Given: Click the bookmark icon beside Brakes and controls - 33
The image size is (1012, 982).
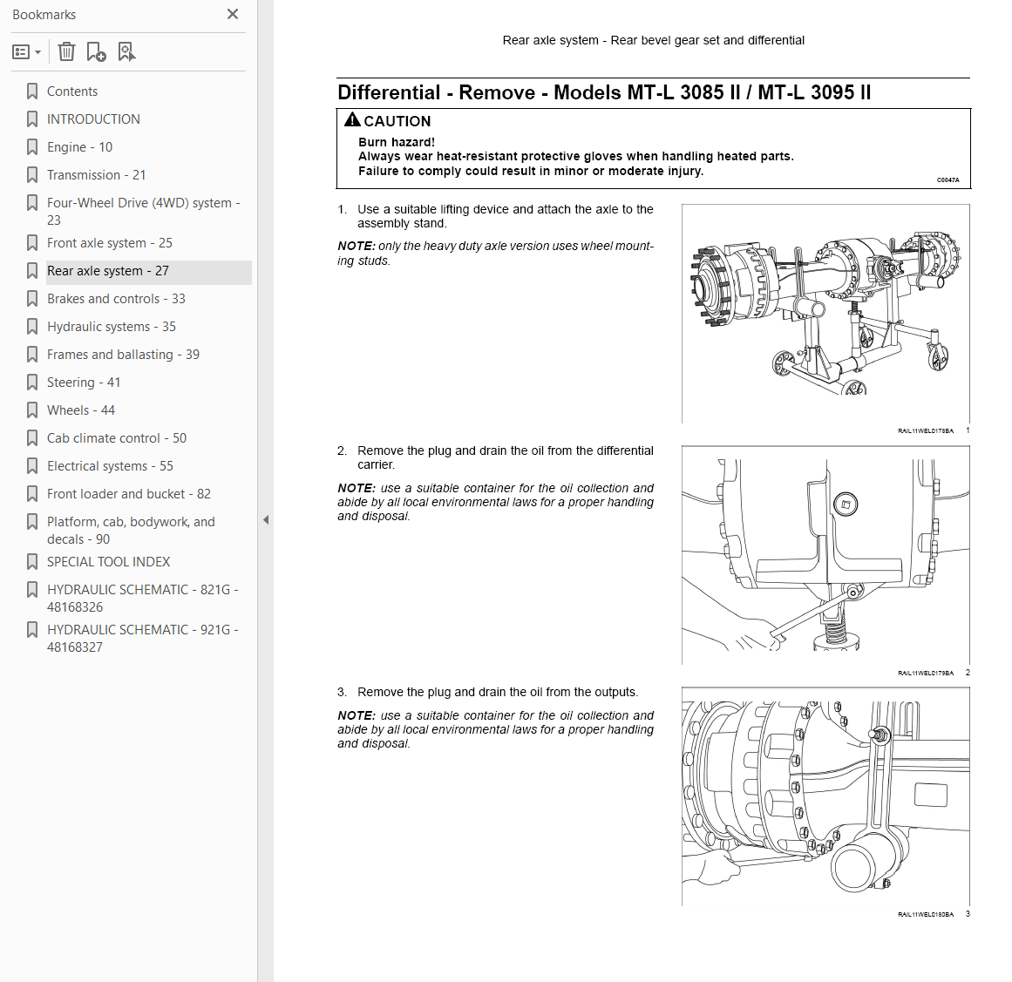Looking at the screenshot, I should [x=31, y=299].
